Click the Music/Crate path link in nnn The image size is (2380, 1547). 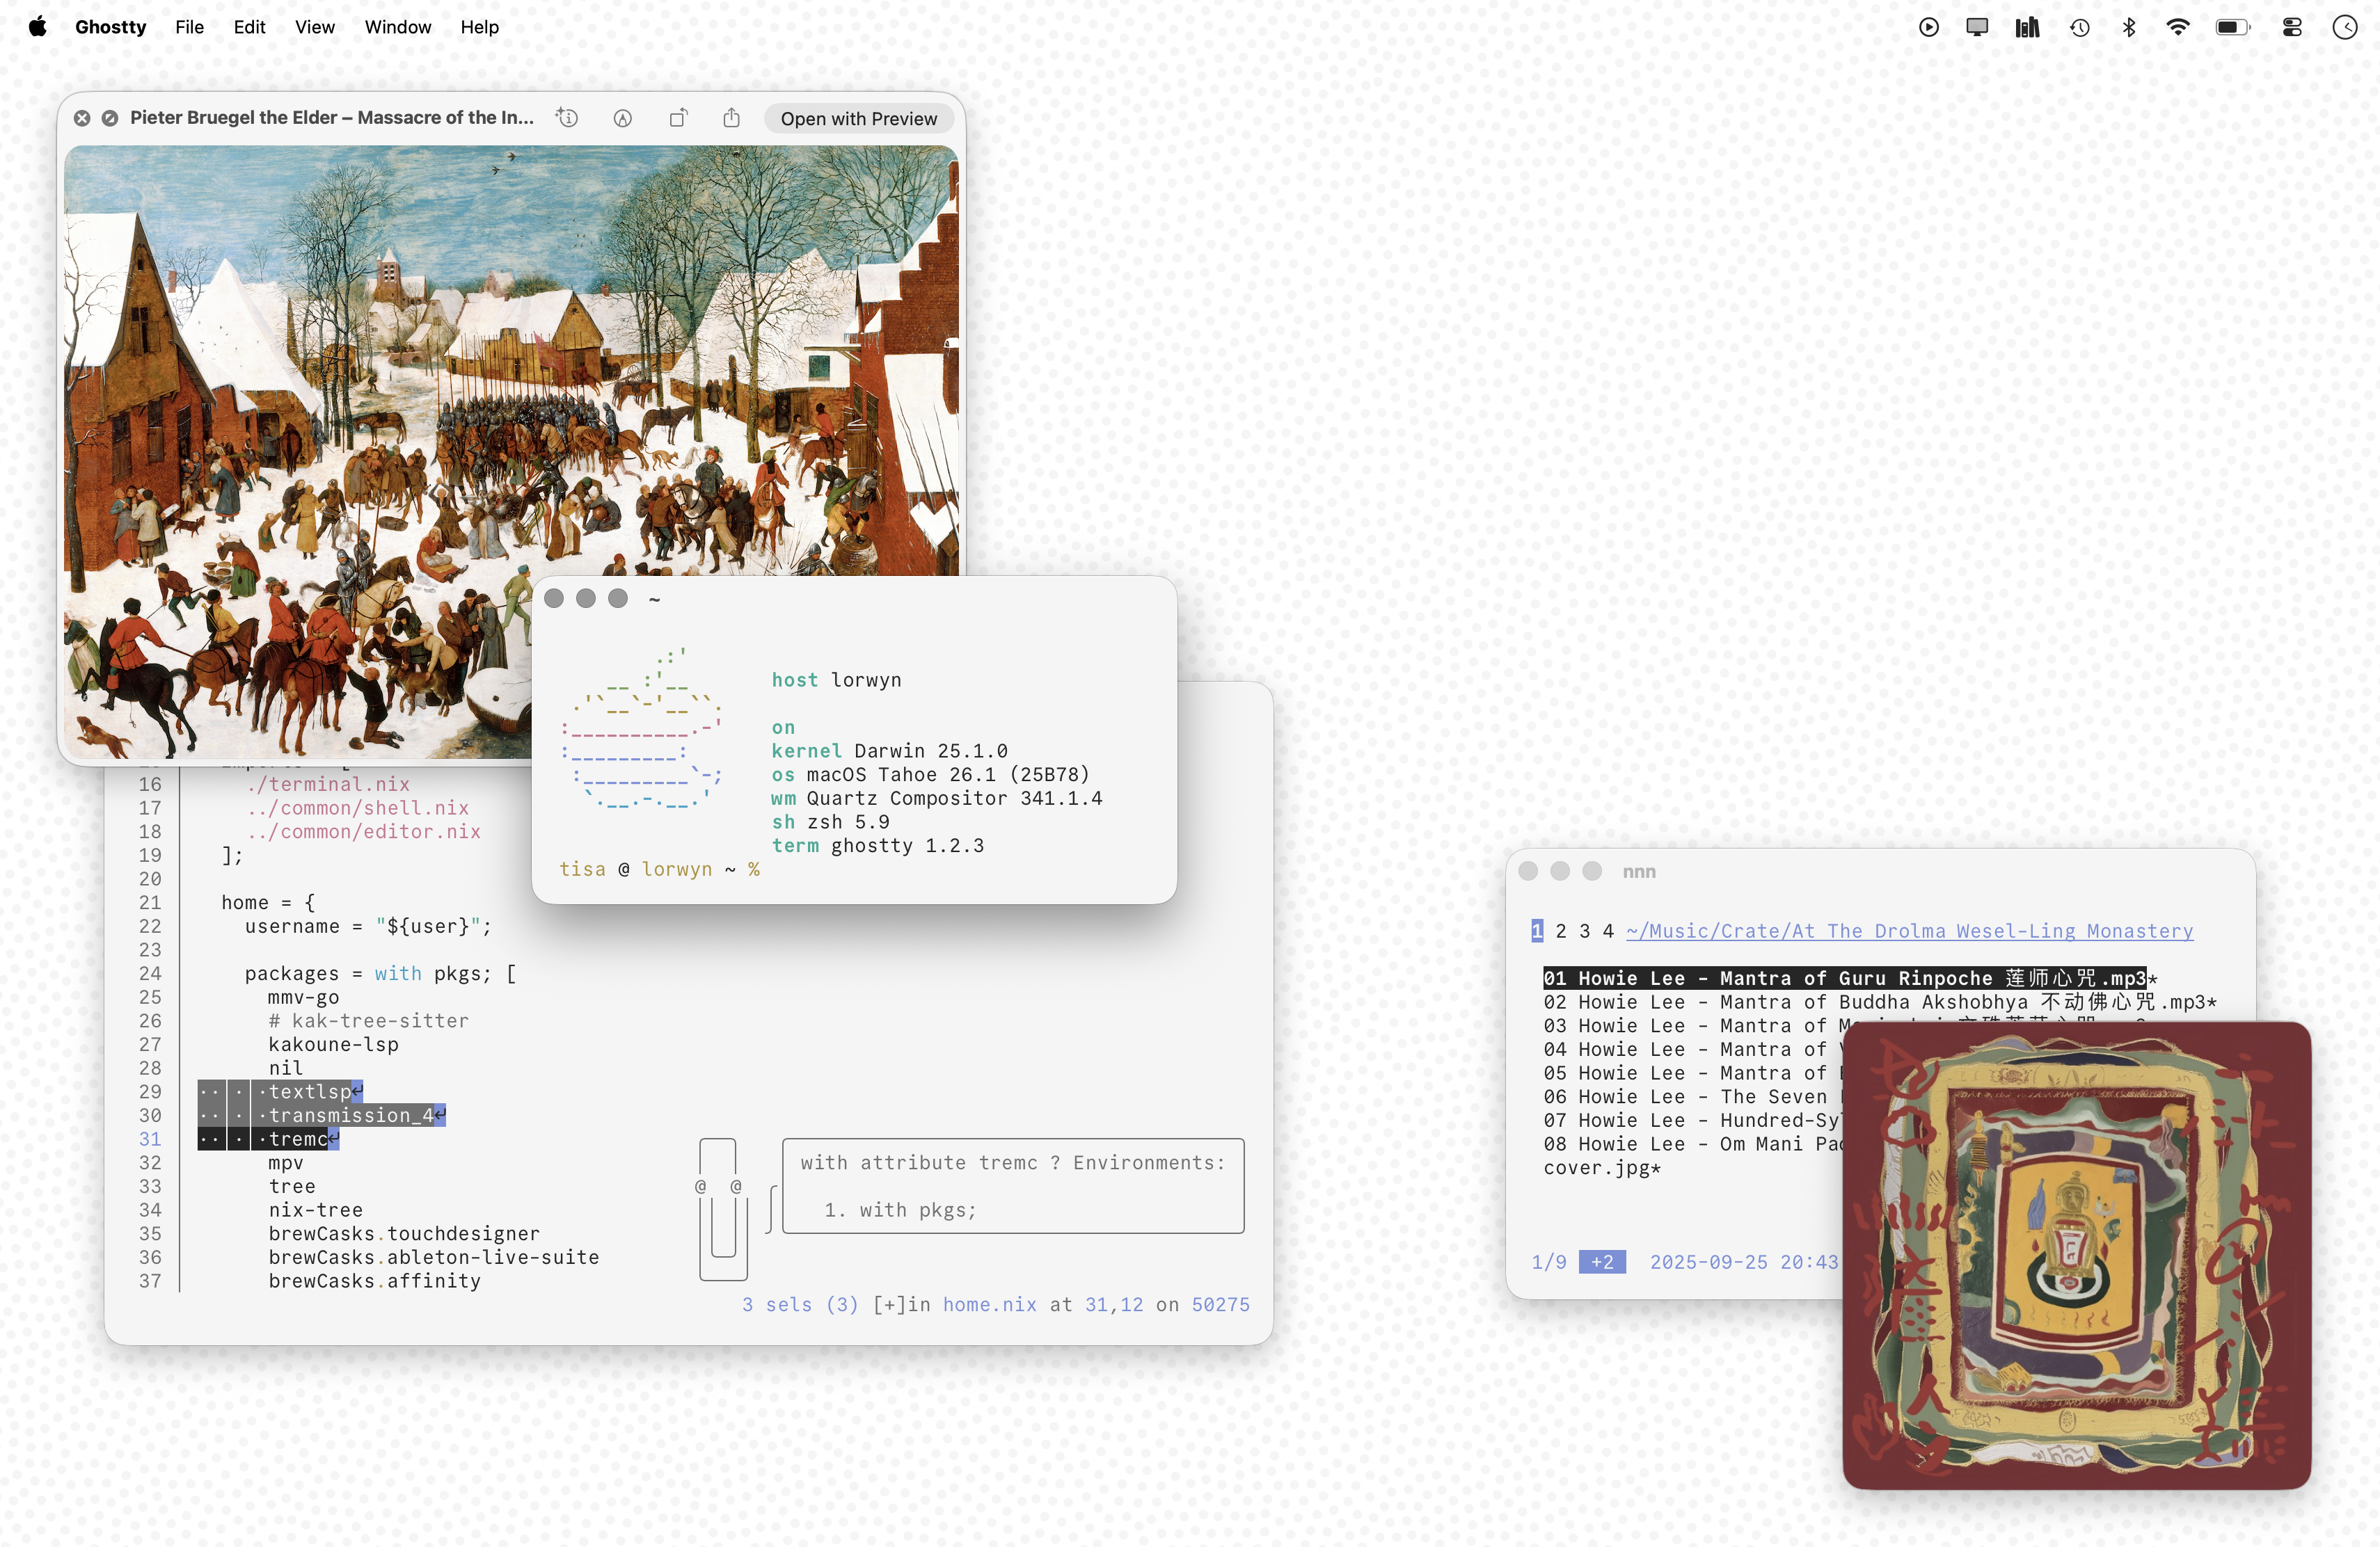coord(1909,931)
